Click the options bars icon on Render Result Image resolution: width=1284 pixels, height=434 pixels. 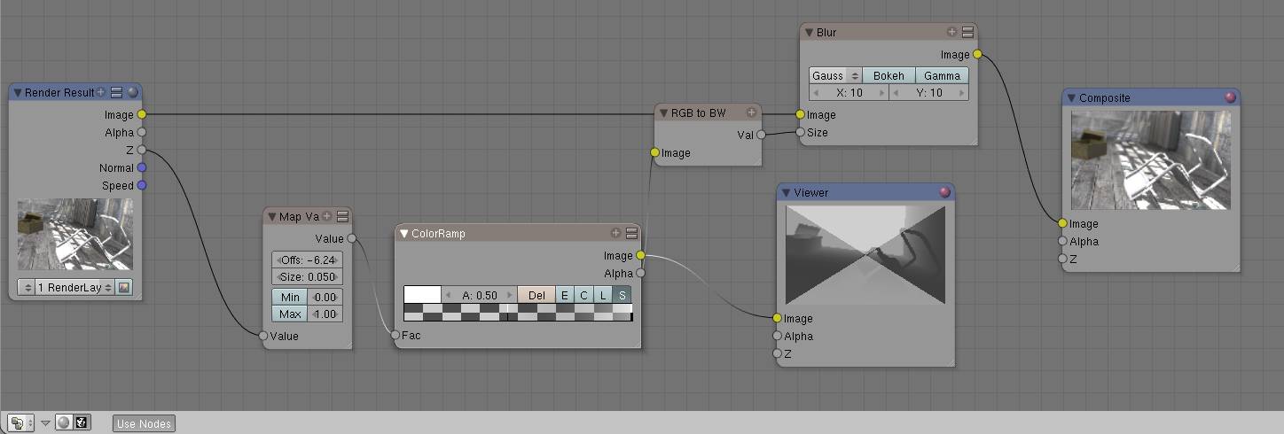point(116,92)
